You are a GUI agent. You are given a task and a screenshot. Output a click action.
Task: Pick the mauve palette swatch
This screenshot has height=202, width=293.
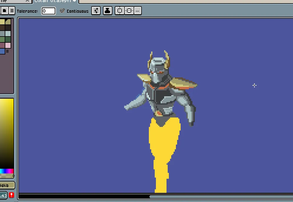click(x=2, y=45)
